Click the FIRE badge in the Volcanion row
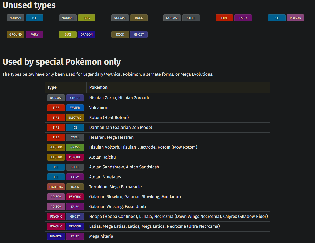 point(56,107)
